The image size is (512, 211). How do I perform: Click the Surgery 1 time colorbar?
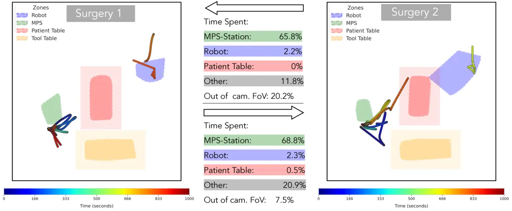point(96,191)
